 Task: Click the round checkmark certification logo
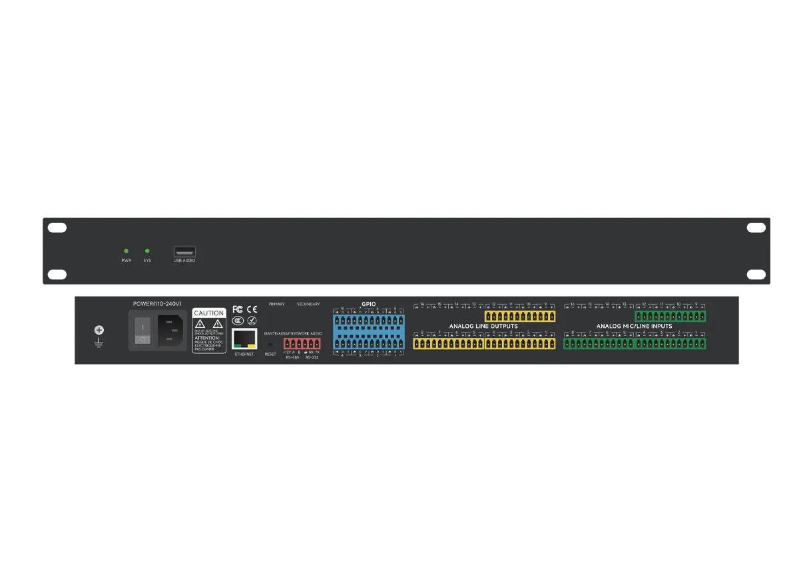click(252, 321)
